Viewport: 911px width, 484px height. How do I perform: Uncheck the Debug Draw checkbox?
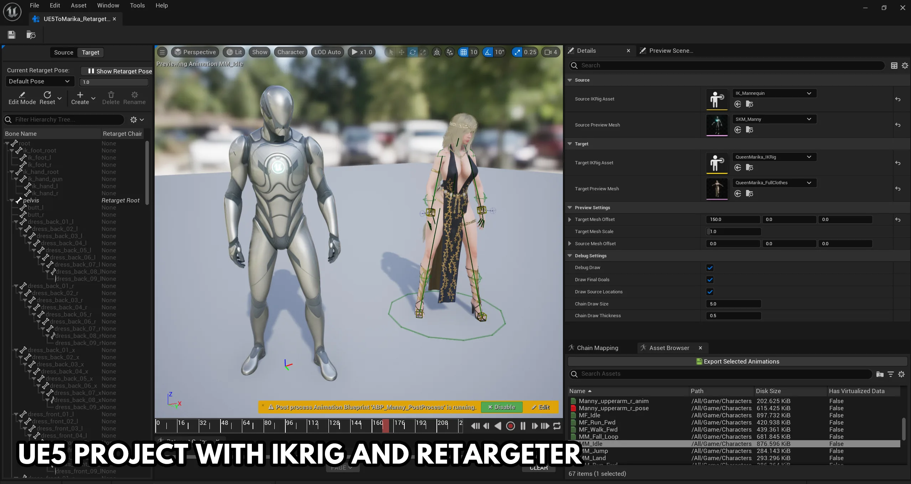pos(710,268)
